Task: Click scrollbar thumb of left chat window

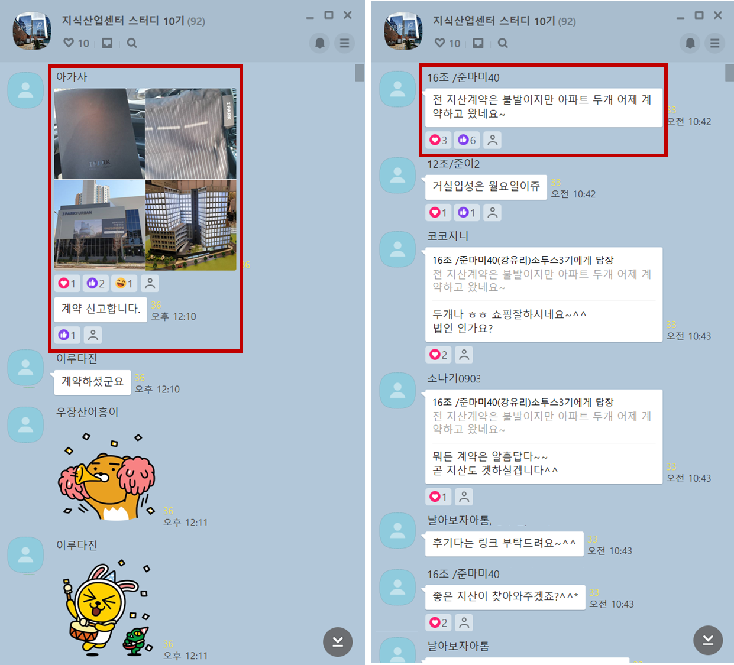Action: coord(359,73)
